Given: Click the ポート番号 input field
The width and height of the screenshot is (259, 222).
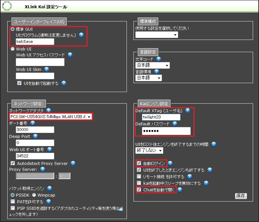Looking at the screenshot, I should pos(35,130).
